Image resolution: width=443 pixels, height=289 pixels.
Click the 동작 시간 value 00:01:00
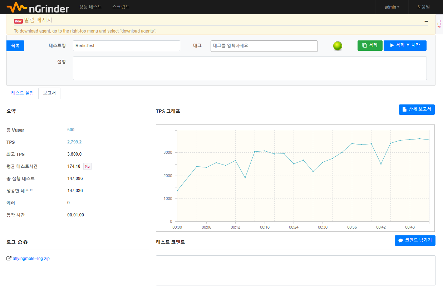coord(75,215)
